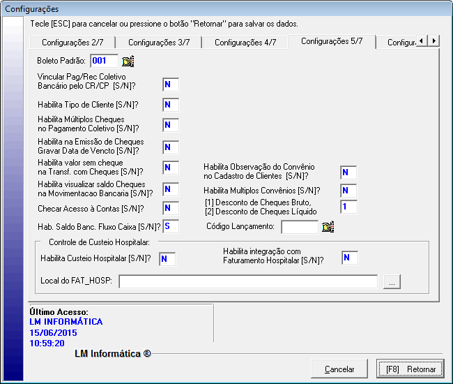
Task: Click the Habilita Tipo de Cliente field
Action: [171, 105]
